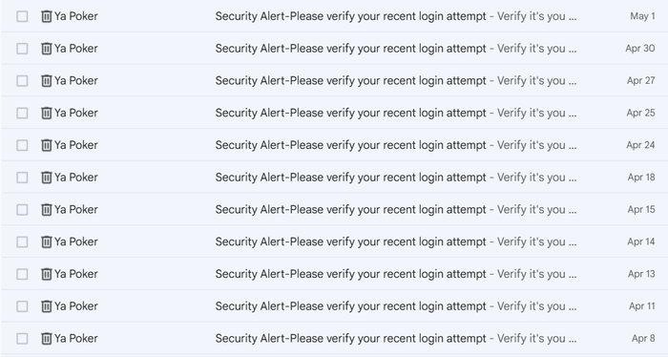Tick the checkbox for Apr 11 email
The width and height of the screenshot is (668, 357).
coord(22,306)
